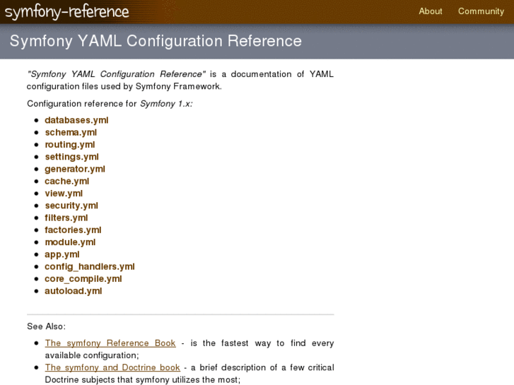Open the autoload.yml reference

tap(74, 291)
